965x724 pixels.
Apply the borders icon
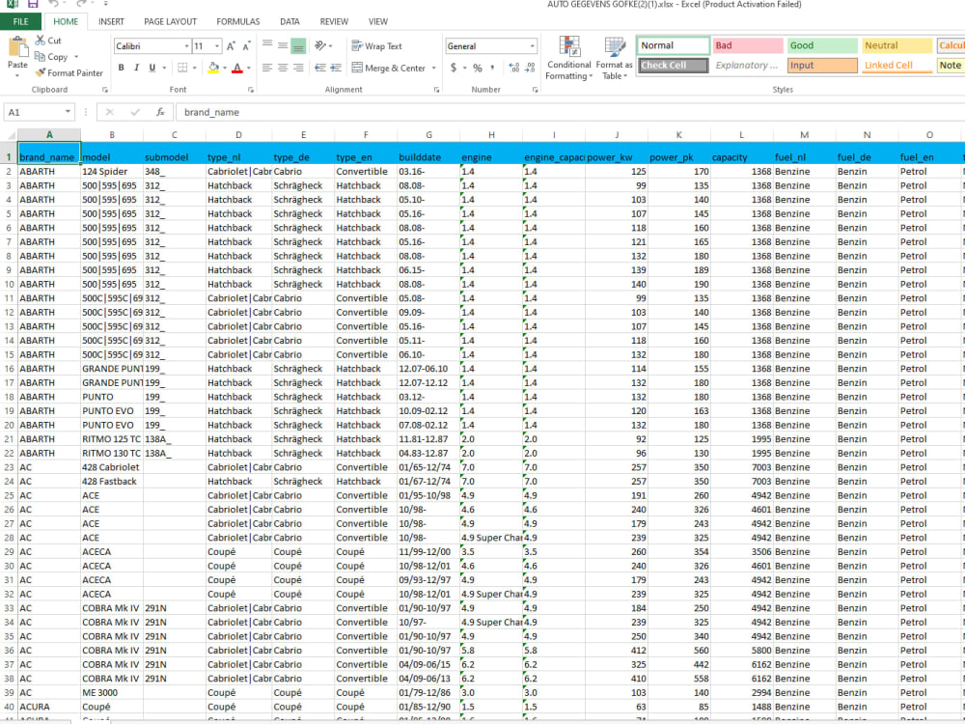[x=182, y=68]
